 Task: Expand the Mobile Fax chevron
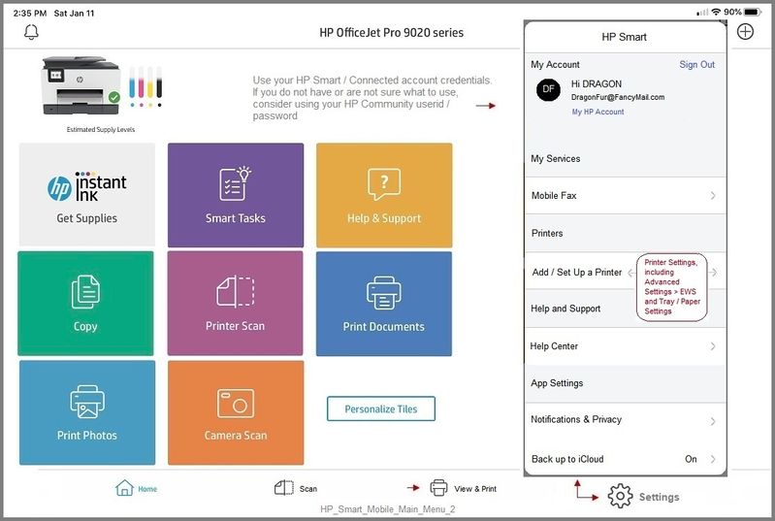click(x=713, y=196)
